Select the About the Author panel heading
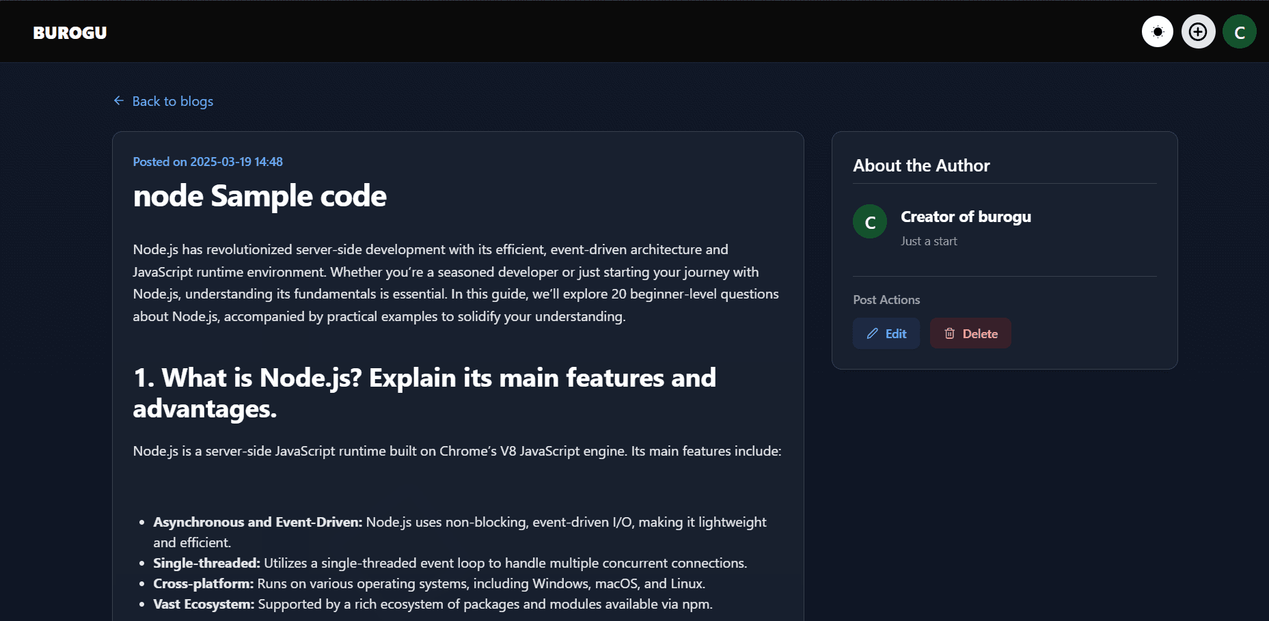The image size is (1269, 621). tap(921, 165)
